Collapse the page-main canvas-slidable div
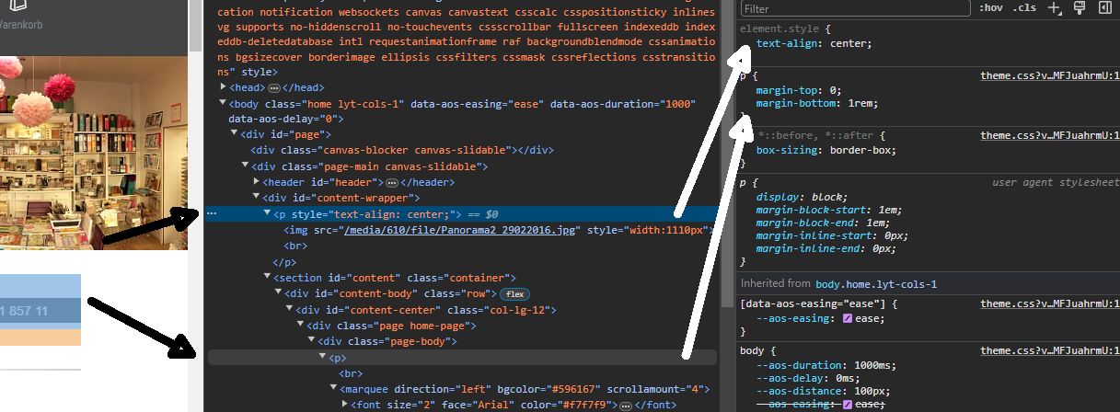The height and width of the screenshot is (412, 1120). [x=245, y=166]
